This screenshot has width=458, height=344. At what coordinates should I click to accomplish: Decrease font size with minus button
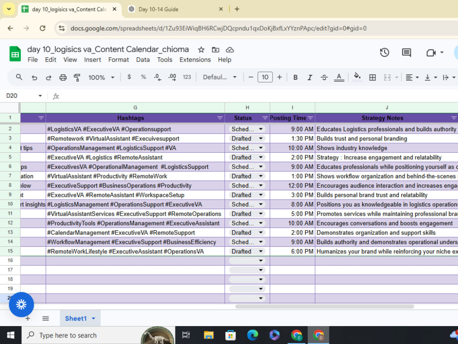click(x=251, y=77)
